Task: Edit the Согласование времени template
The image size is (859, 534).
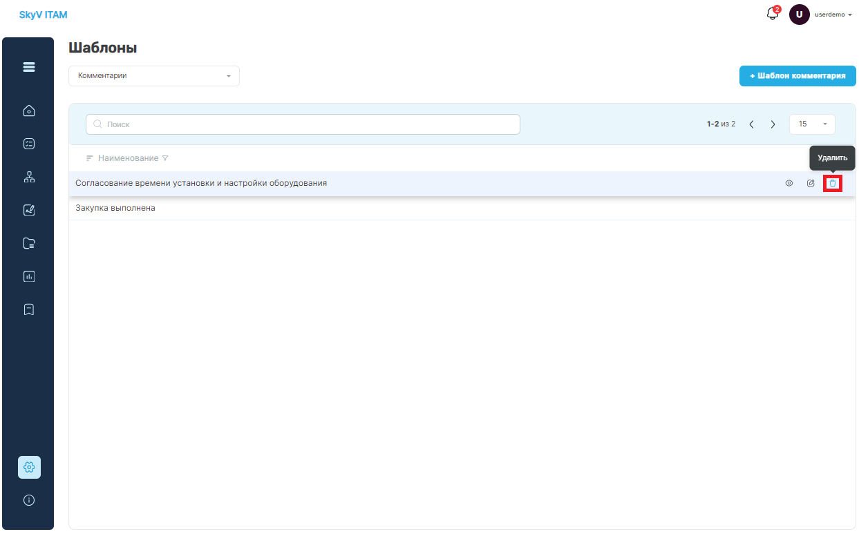Action: point(811,183)
